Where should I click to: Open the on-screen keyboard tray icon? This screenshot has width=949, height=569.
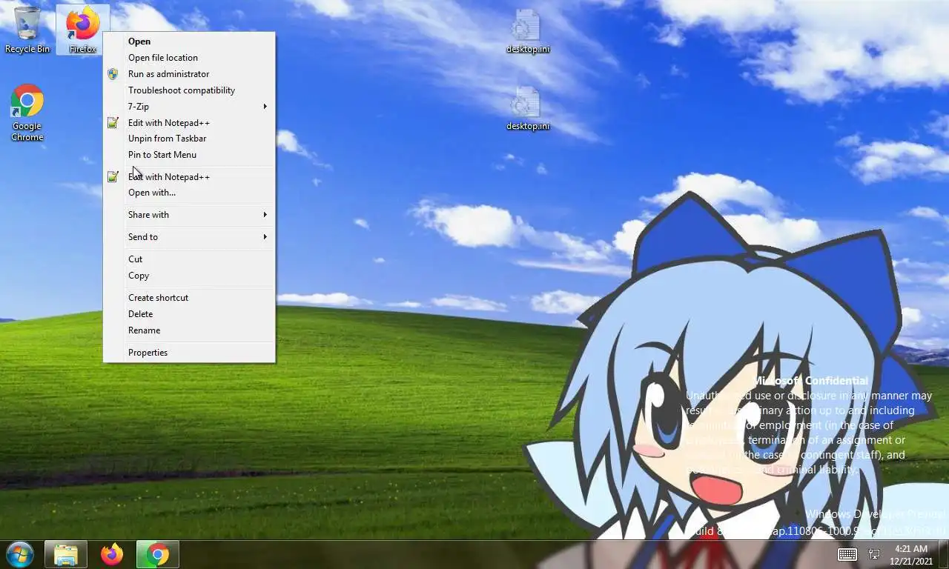(847, 554)
